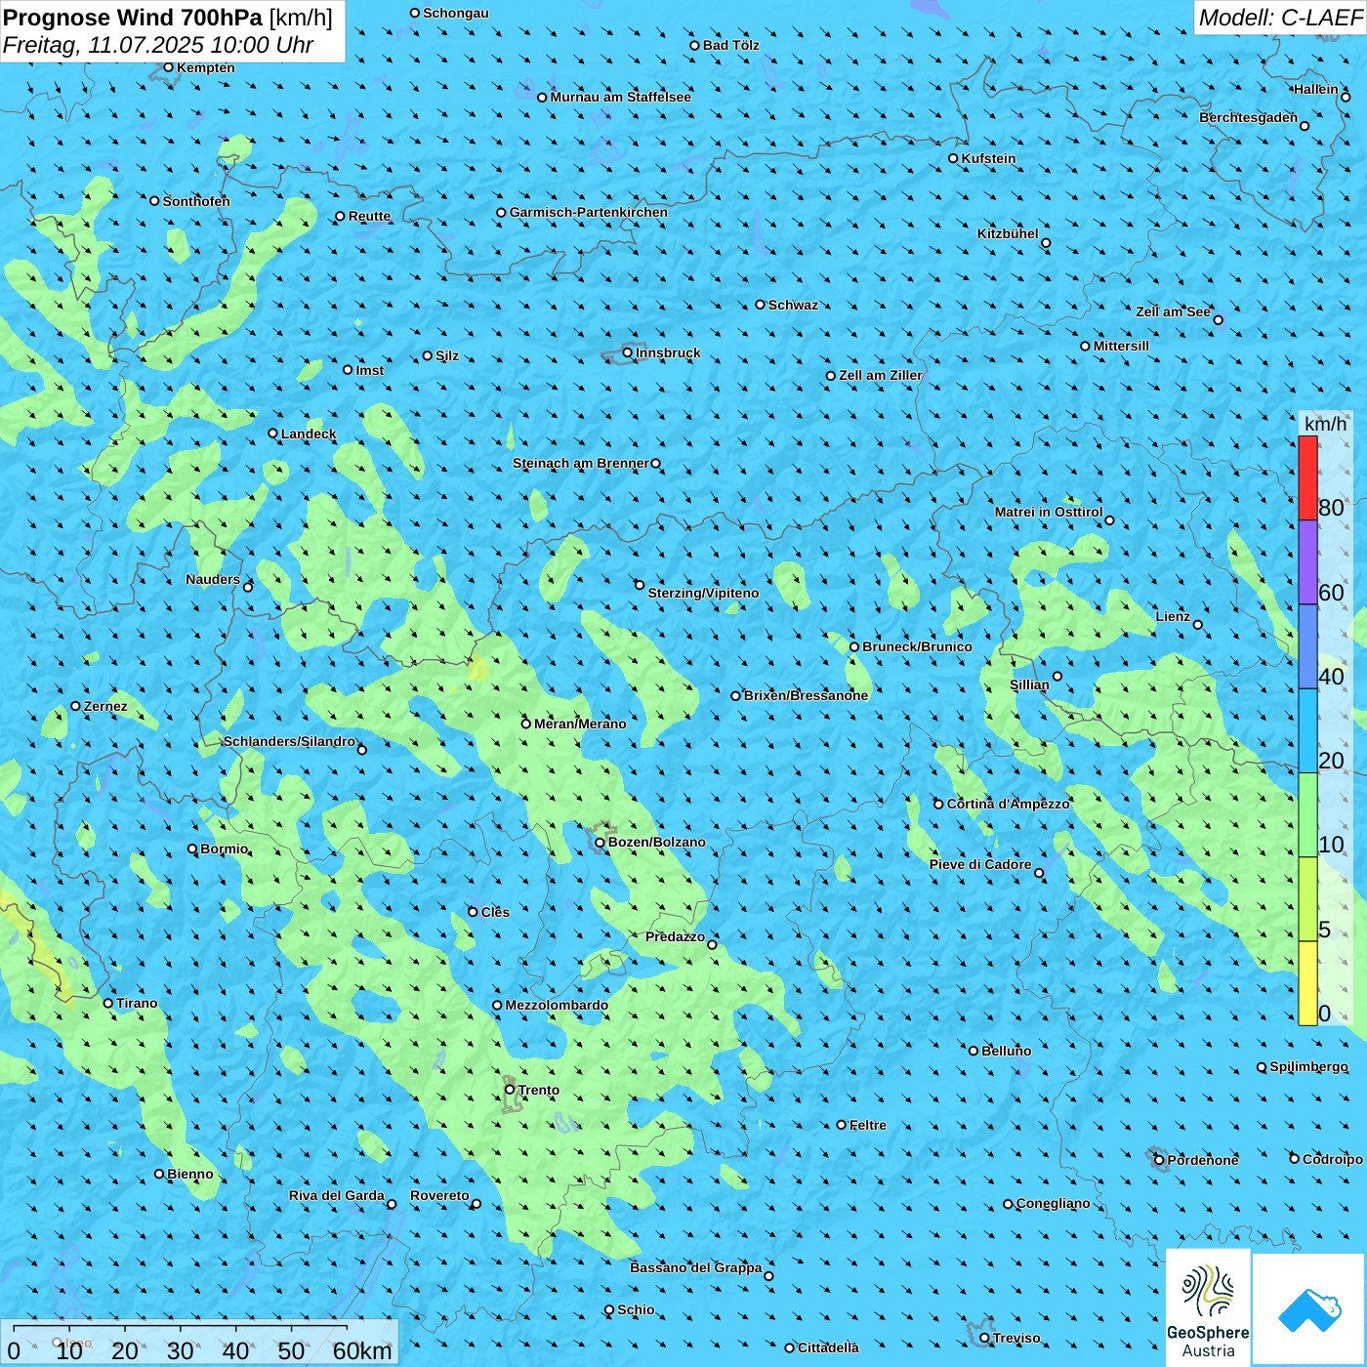Image resolution: width=1367 pixels, height=1367 pixels.
Task: Click the 'Sterzing/Vipiteno' label
Action: 703,593
